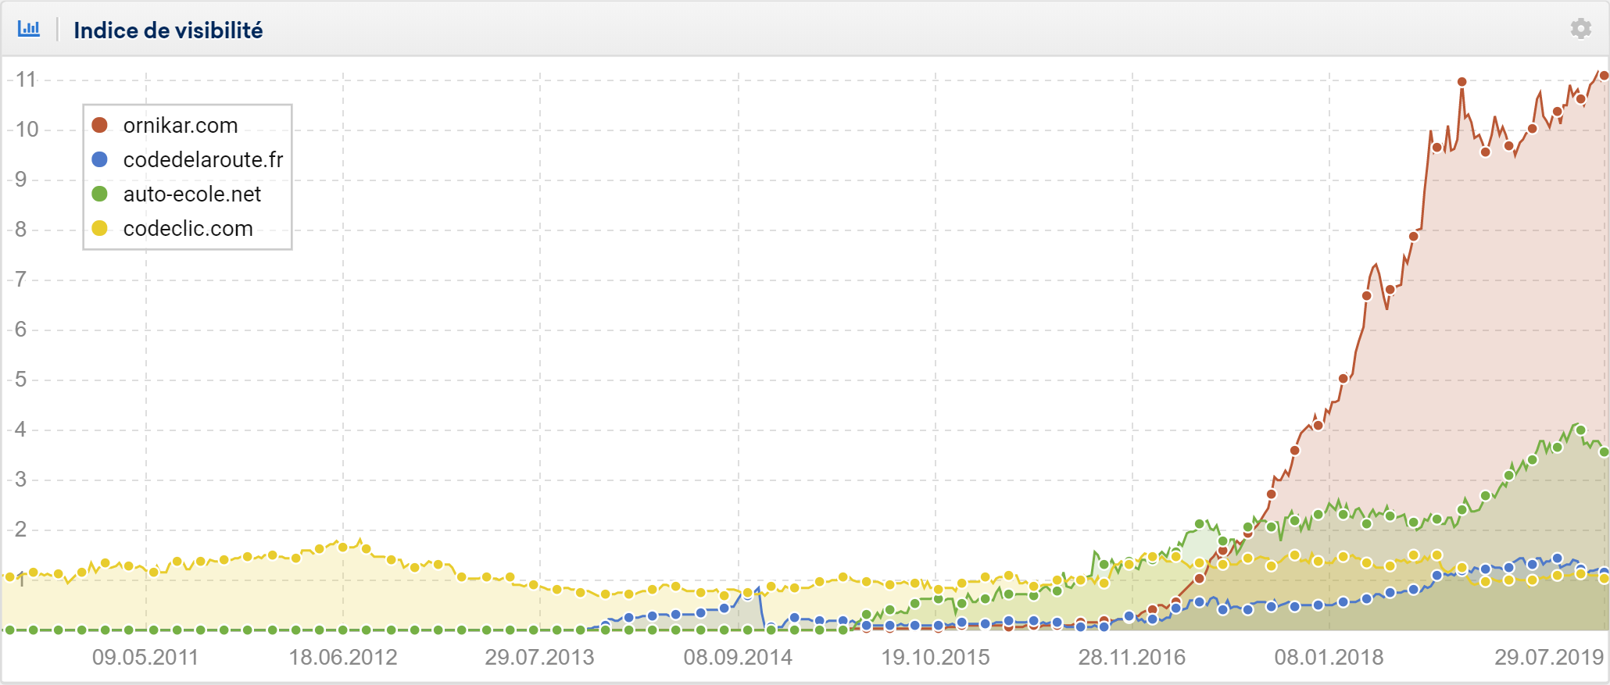Click the yellow codeclic.com legend dot
Viewport: 1610px width, 685px height.
pos(99,228)
